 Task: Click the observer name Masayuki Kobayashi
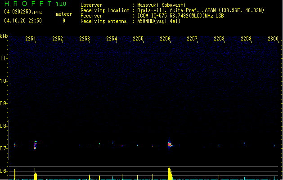[161, 5]
